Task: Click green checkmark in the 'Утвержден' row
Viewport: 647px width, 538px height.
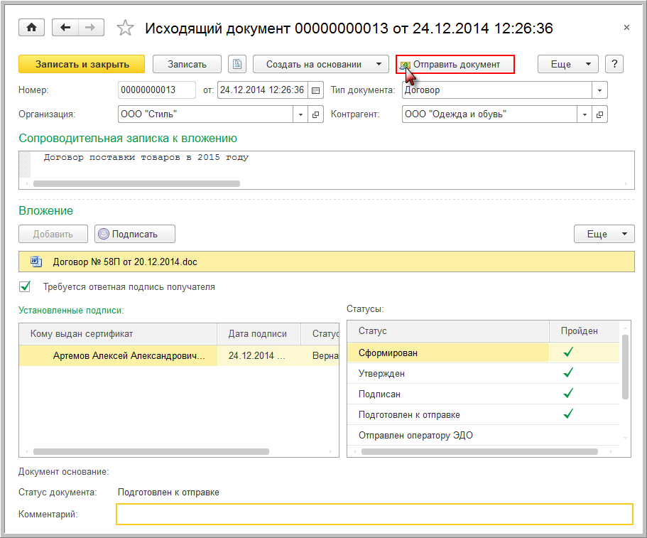Action: 568,372
